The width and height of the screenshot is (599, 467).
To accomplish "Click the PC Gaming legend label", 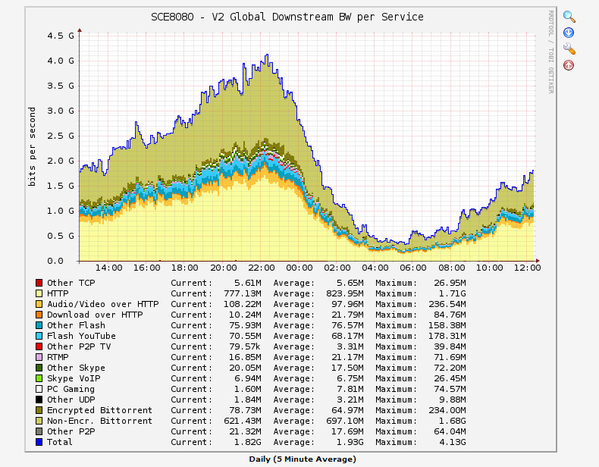I will click(x=71, y=389).
